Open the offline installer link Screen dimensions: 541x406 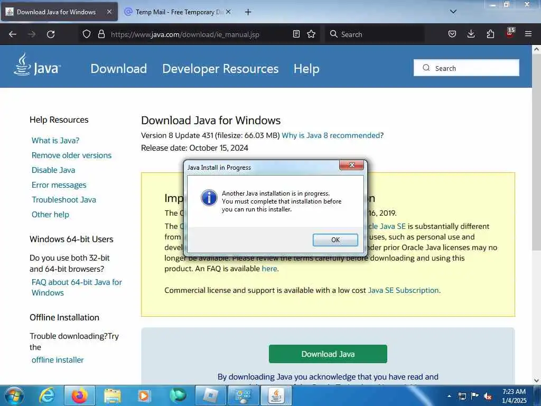click(x=58, y=359)
